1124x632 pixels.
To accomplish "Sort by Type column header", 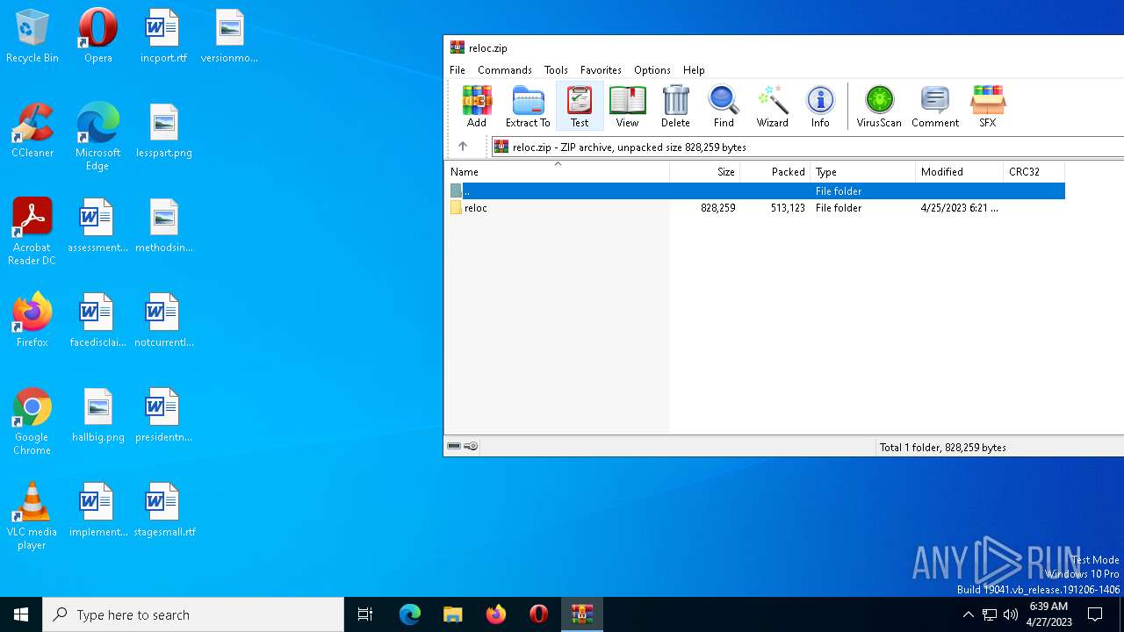I will pos(862,172).
